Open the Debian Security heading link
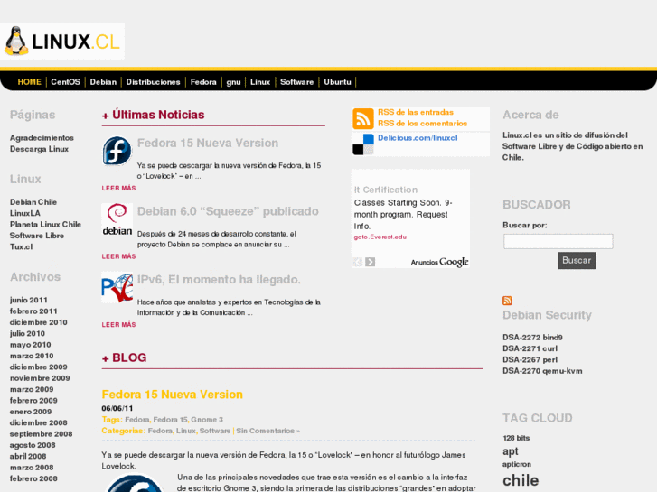 click(x=547, y=315)
